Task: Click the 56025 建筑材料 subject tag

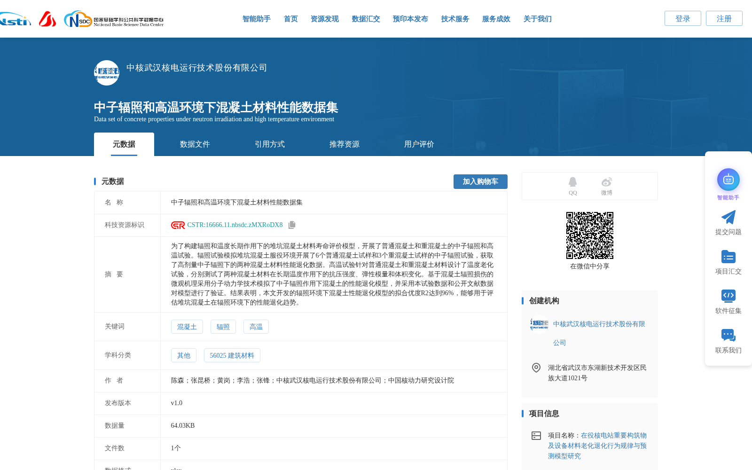Action: pyautogui.click(x=232, y=355)
